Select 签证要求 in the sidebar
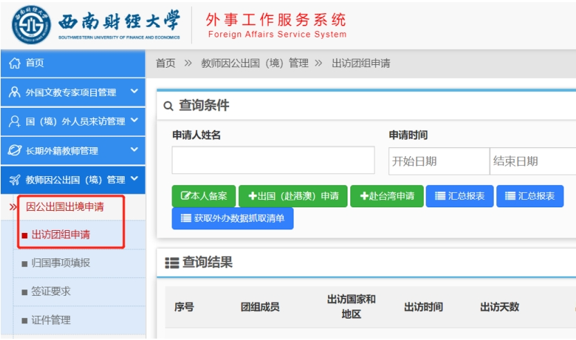Image resolution: width=576 pixels, height=340 pixels. coord(51,292)
